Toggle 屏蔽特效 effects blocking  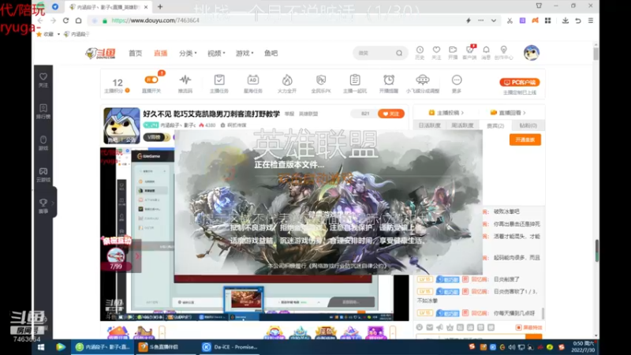coord(529,327)
